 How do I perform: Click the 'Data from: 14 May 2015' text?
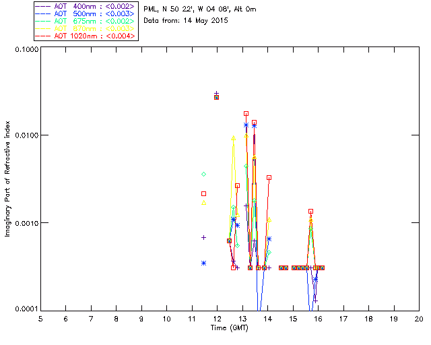click(186, 21)
